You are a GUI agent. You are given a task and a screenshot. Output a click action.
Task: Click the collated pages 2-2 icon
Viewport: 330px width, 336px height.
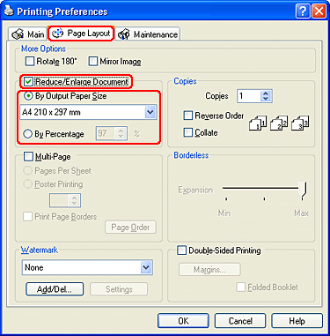click(279, 123)
